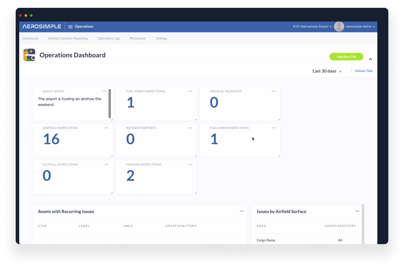Switch to the Phonebook tab
This screenshot has width=404, height=268.
click(x=138, y=38)
